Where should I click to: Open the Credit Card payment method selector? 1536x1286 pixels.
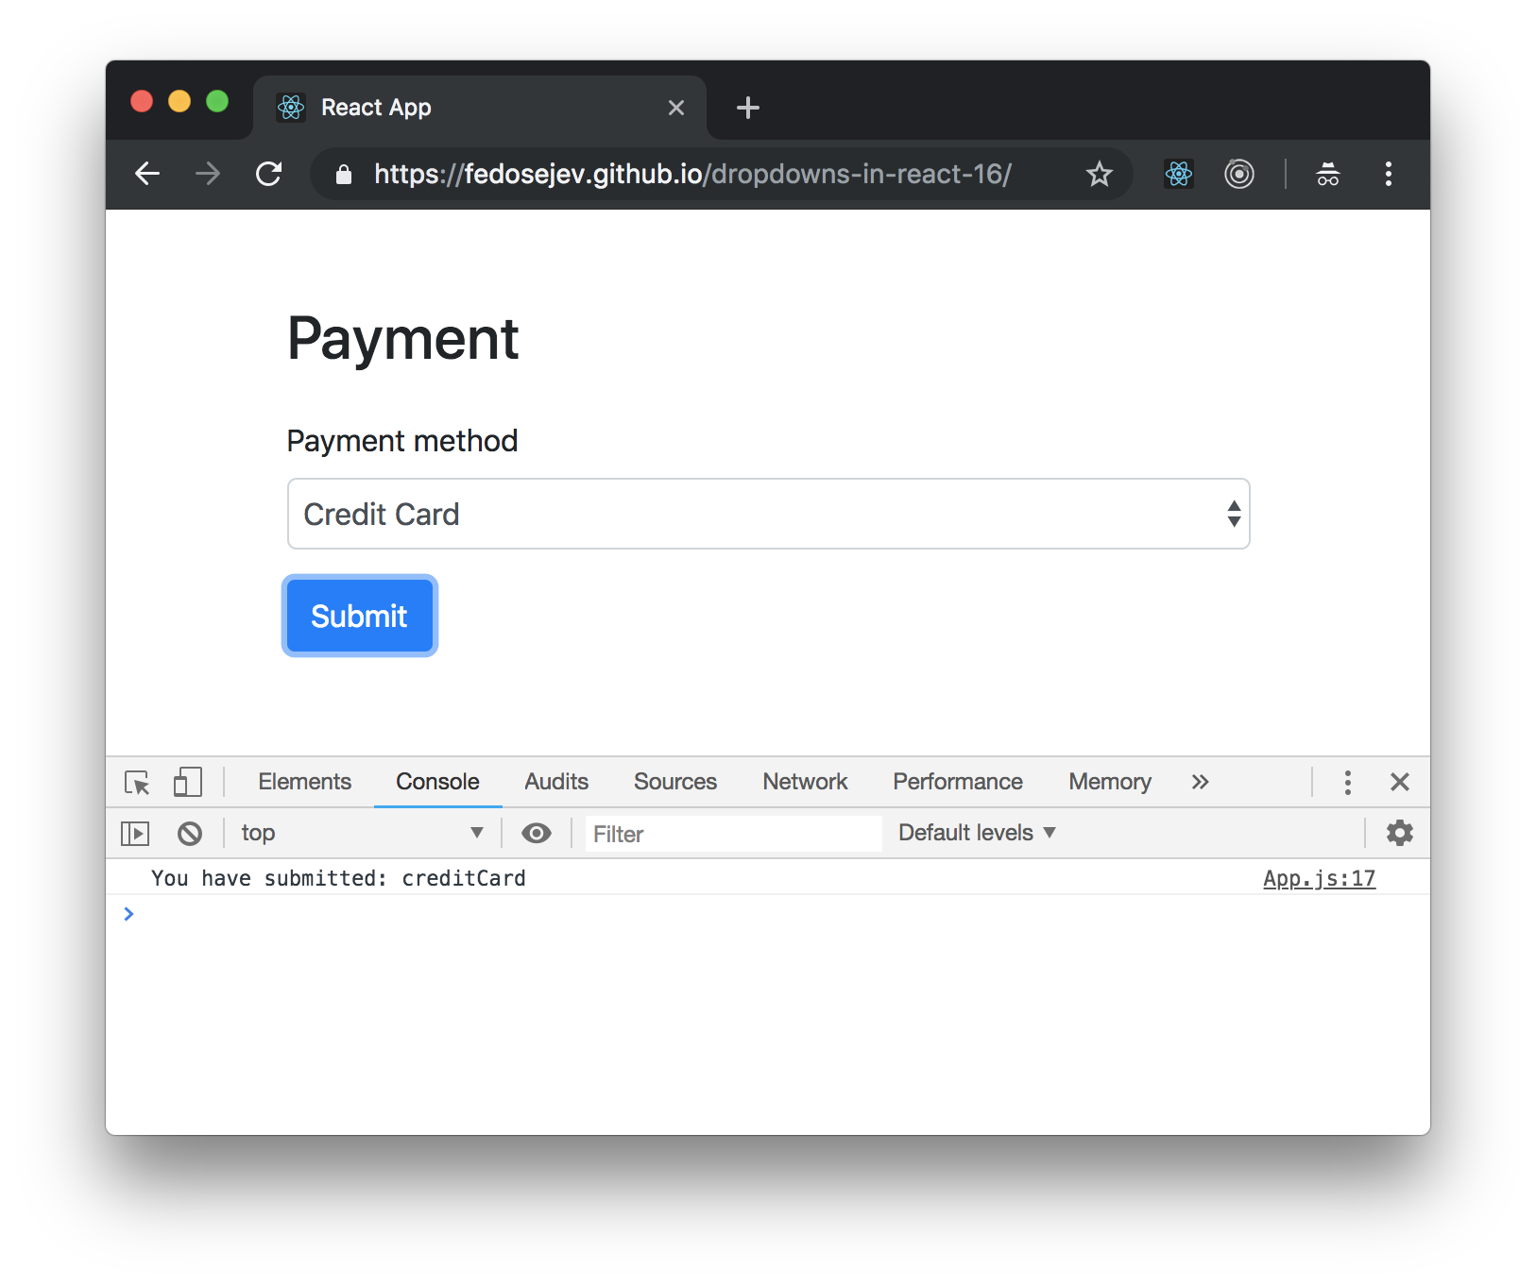(x=768, y=514)
